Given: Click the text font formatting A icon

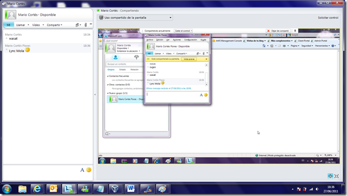Looking at the screenshot, I should point(82,170).
